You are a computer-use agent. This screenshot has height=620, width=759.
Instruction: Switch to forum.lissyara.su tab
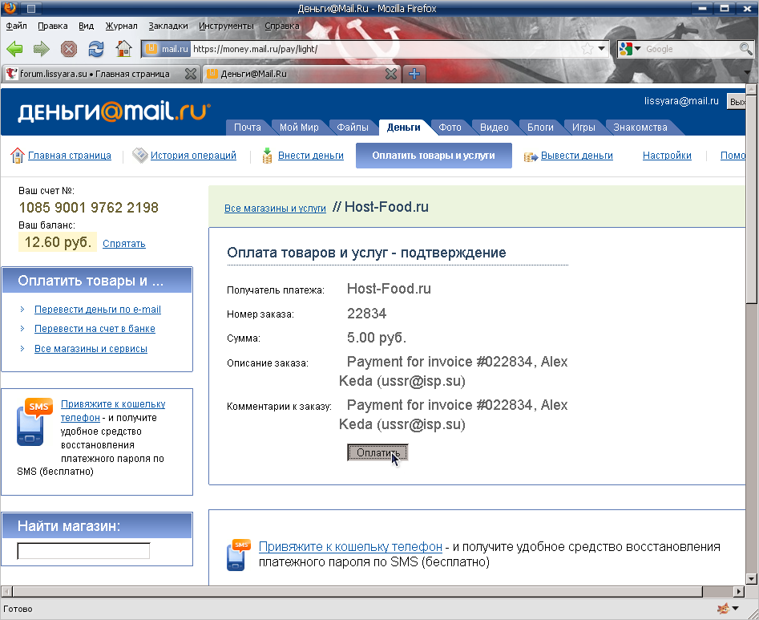[95, 74]
